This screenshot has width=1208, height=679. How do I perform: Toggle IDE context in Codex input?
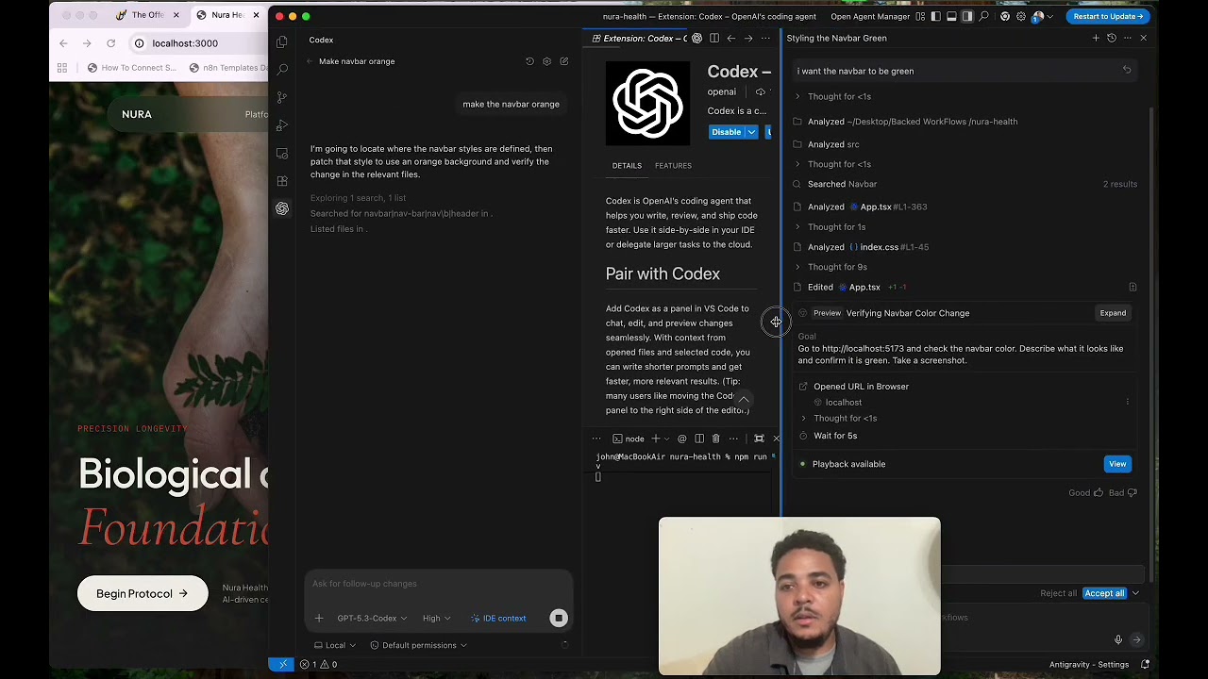[498, 619]
